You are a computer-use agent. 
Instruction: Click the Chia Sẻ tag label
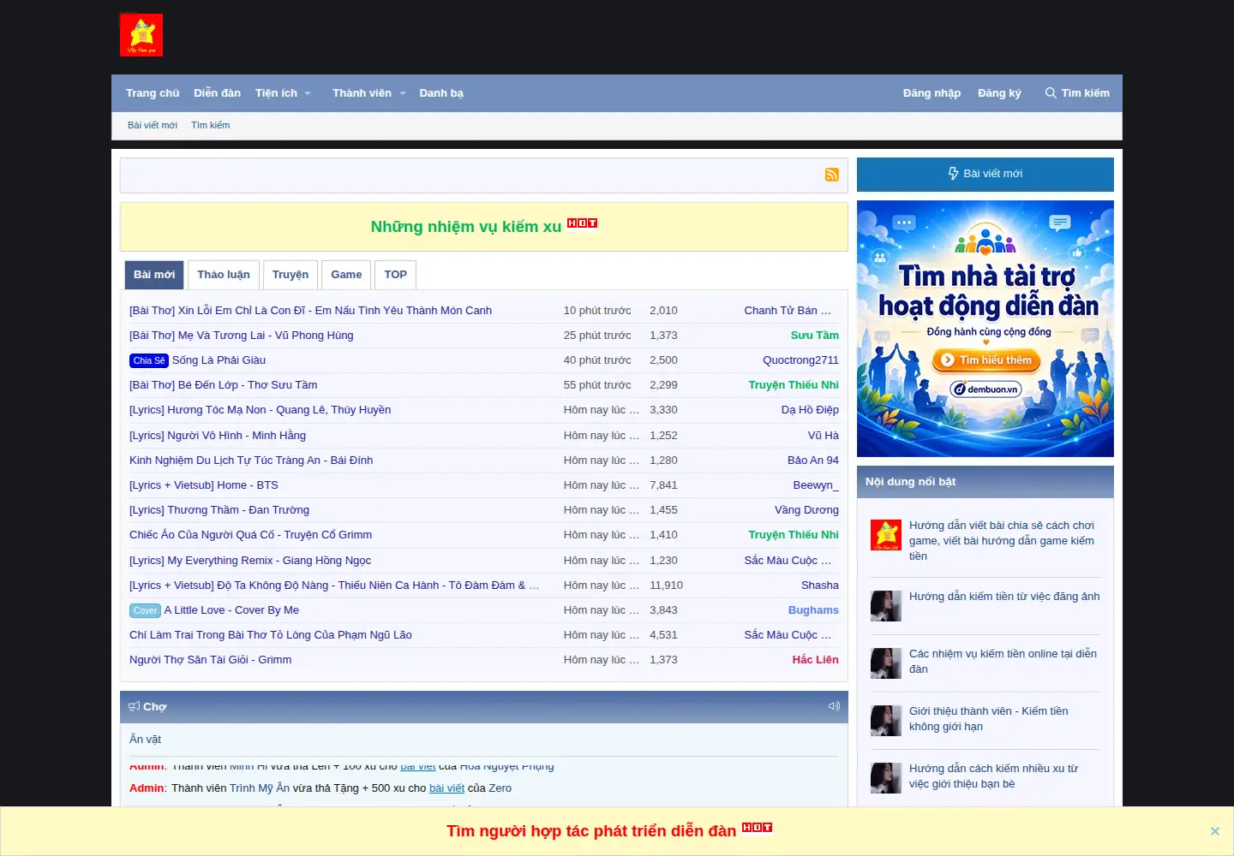point(149,360)
